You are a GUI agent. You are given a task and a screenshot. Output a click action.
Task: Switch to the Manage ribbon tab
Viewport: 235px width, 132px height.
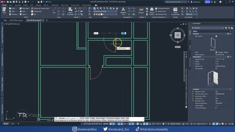[38, 5]
